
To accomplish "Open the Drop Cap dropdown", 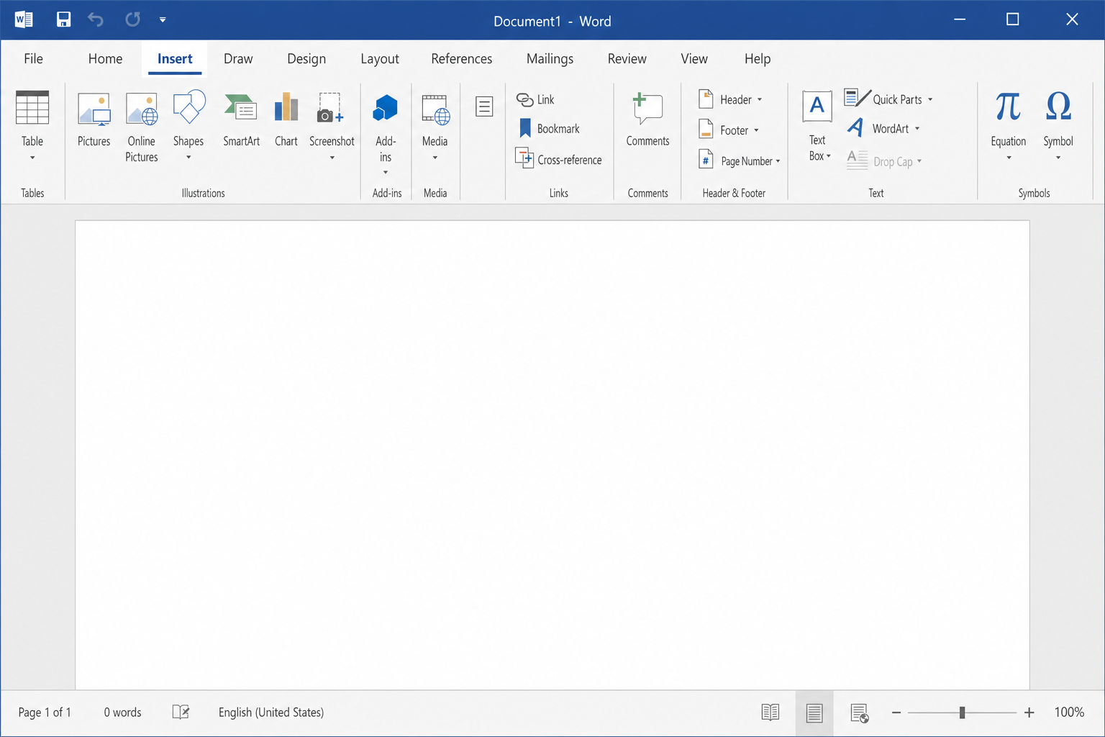I will pos(884,161).
